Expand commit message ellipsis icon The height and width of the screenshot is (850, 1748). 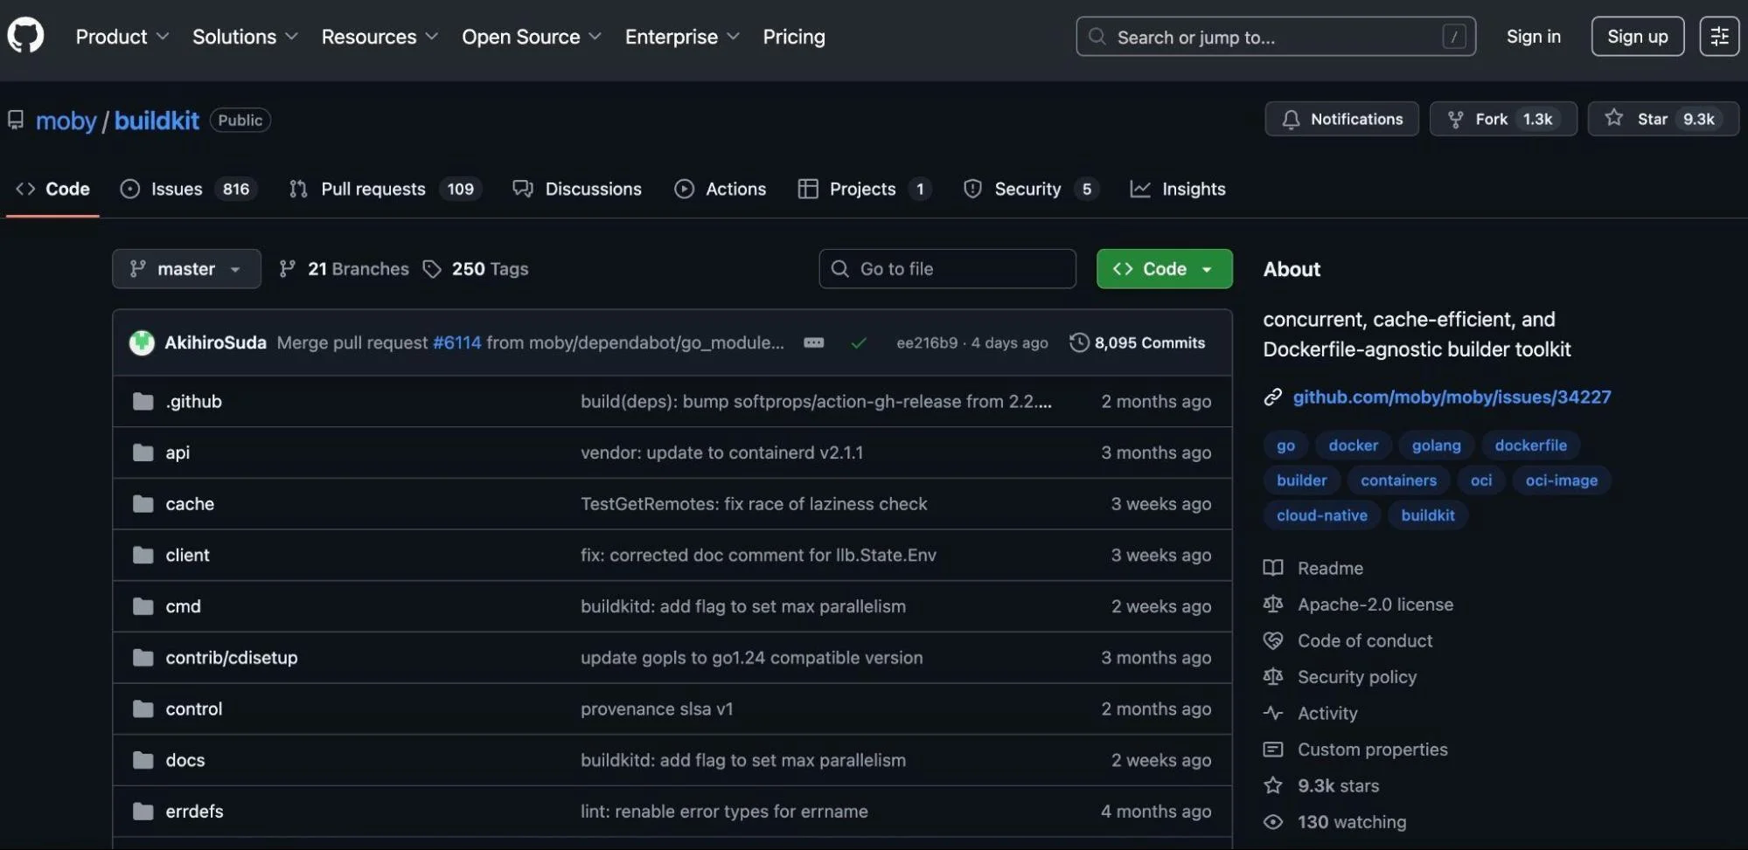813,342
